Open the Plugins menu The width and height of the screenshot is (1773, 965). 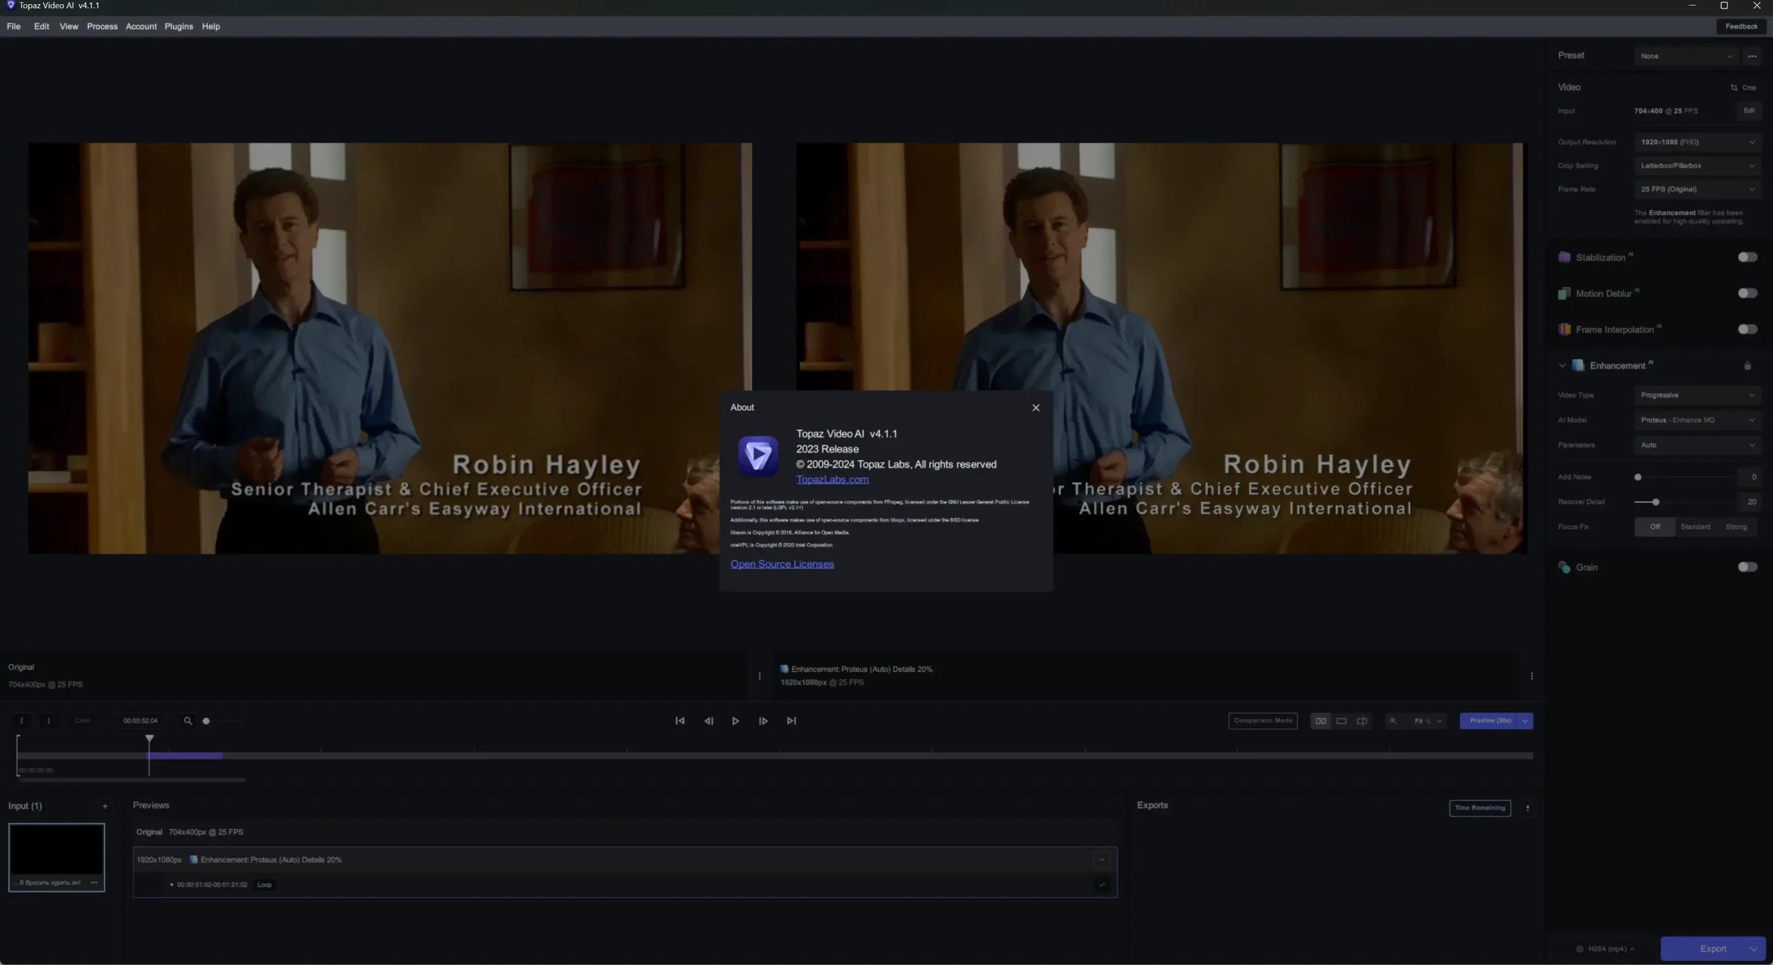coord(179,26)
